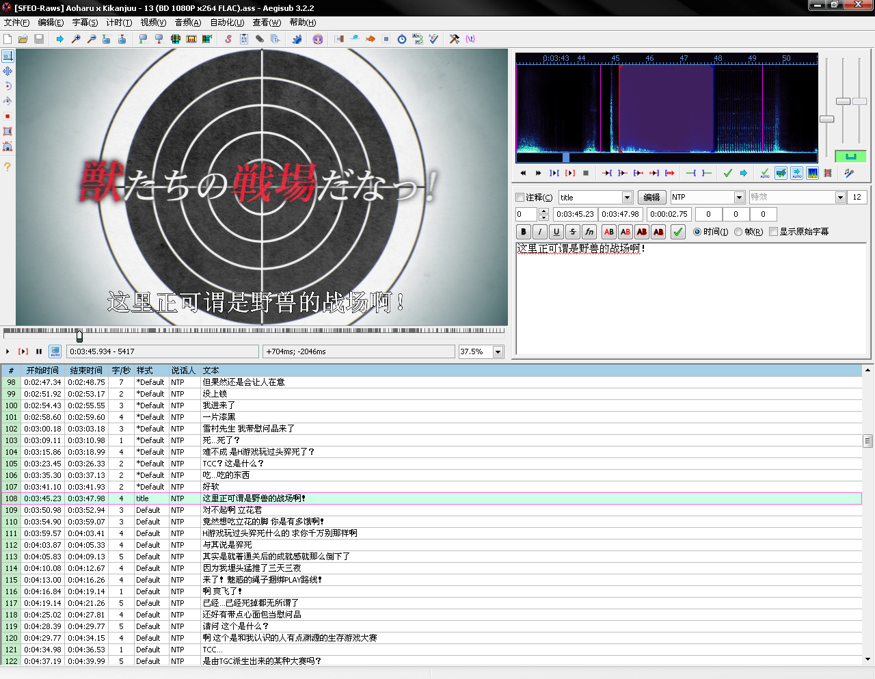Zoom the video in with the magnifier plus icon
Viewport: 875px width, 679px height.
tap(76, 39)
